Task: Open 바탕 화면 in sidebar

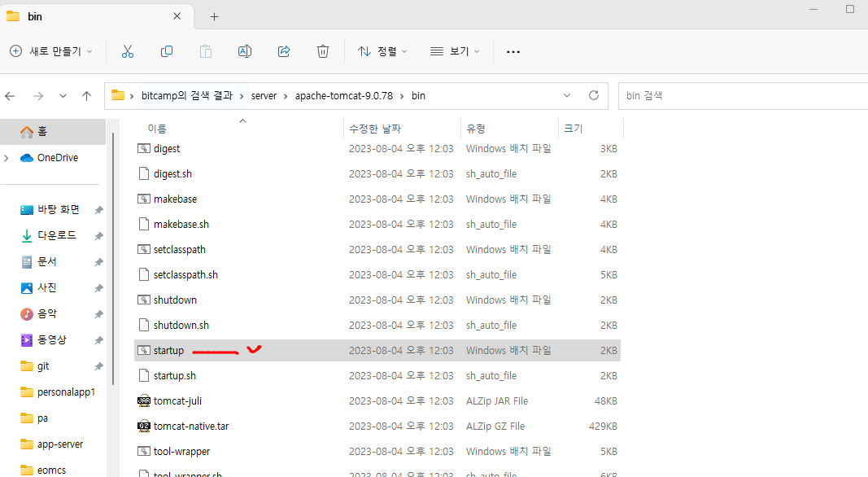Action: click(x=58, y=209)
